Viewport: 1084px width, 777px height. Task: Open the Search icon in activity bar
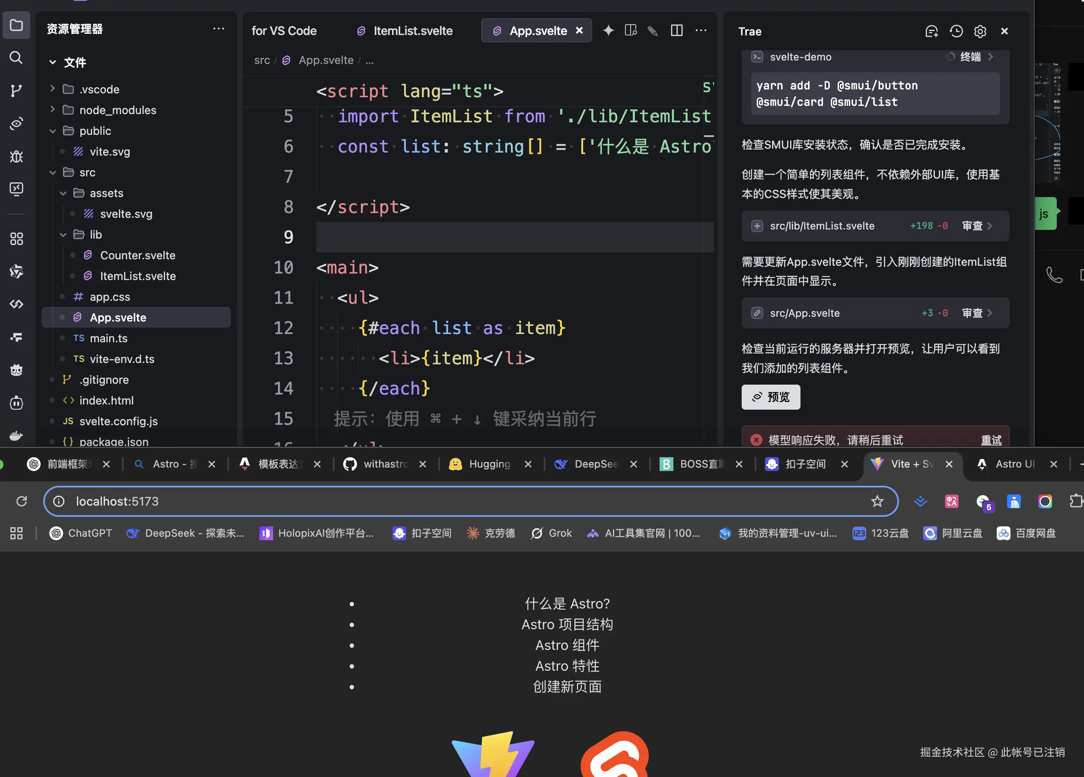point(16,58)
